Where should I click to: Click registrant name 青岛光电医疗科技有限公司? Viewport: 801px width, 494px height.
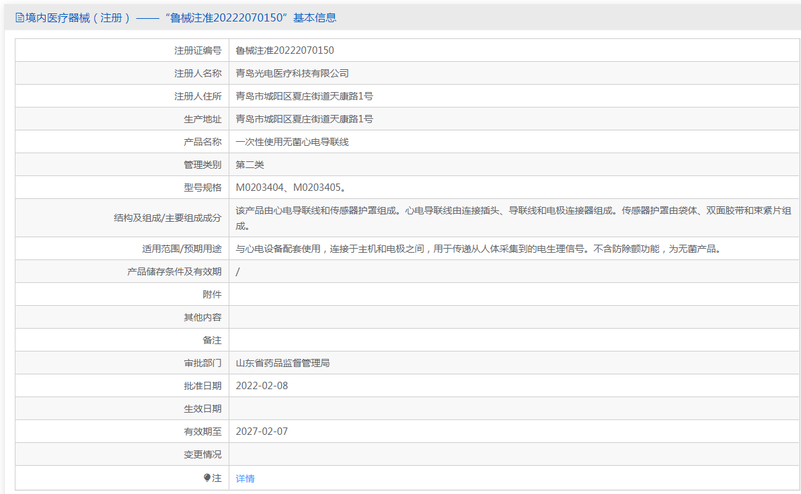(292, 73)
